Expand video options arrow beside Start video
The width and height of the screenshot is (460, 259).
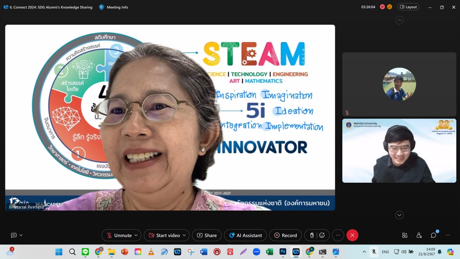coord(184,235)
